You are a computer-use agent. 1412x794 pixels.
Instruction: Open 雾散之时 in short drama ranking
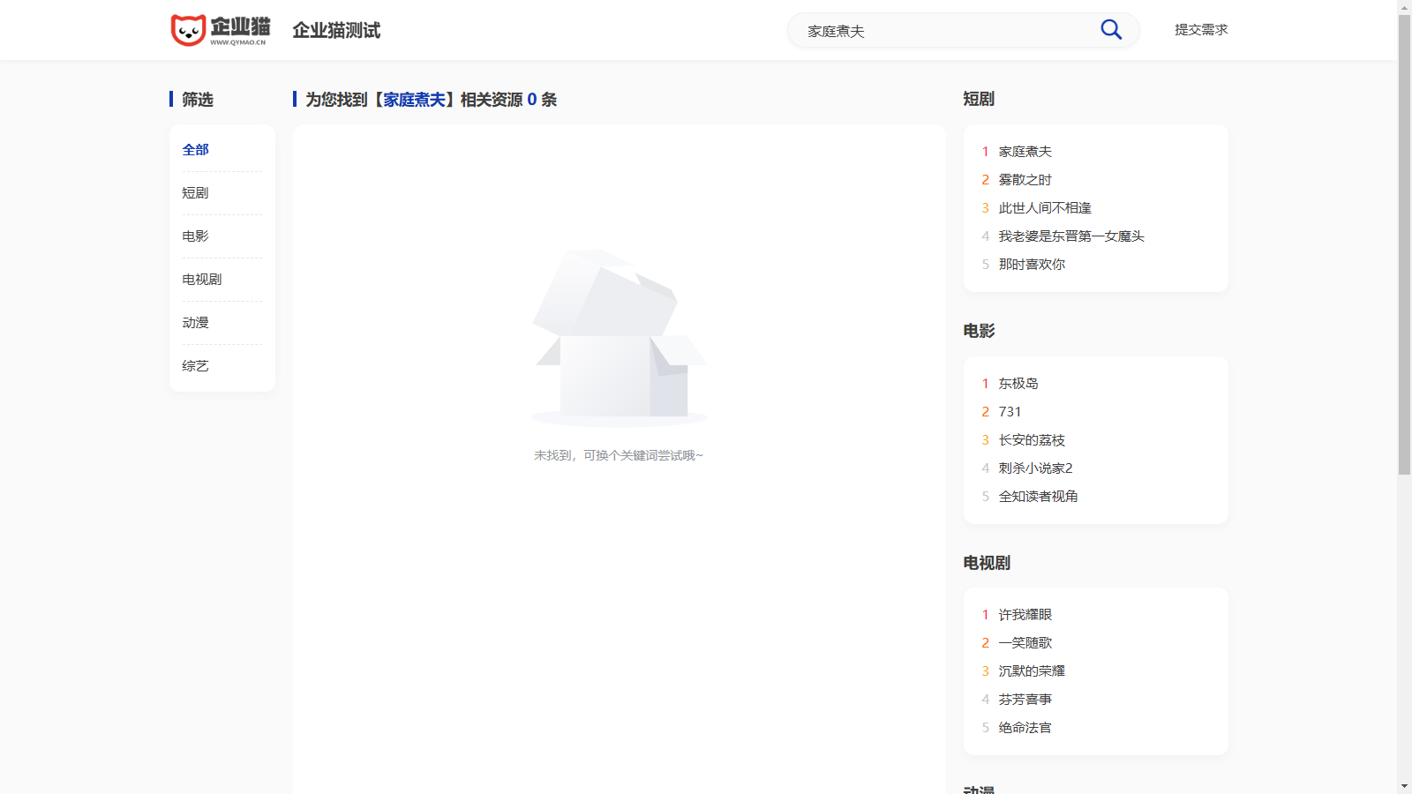click(1025, 180)
